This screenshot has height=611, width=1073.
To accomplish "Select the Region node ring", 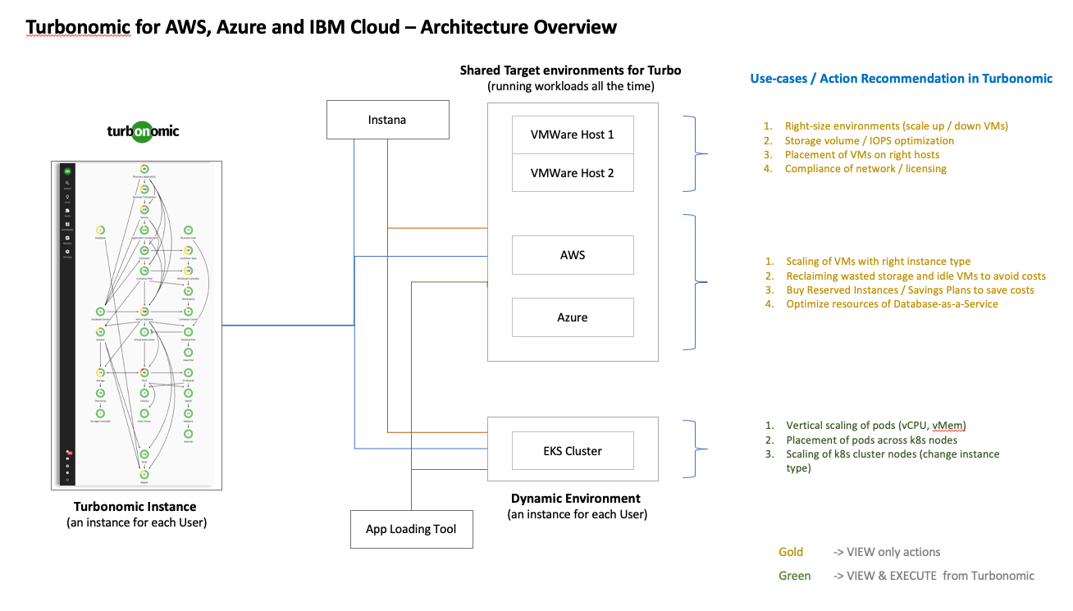I will click(144, 474).
